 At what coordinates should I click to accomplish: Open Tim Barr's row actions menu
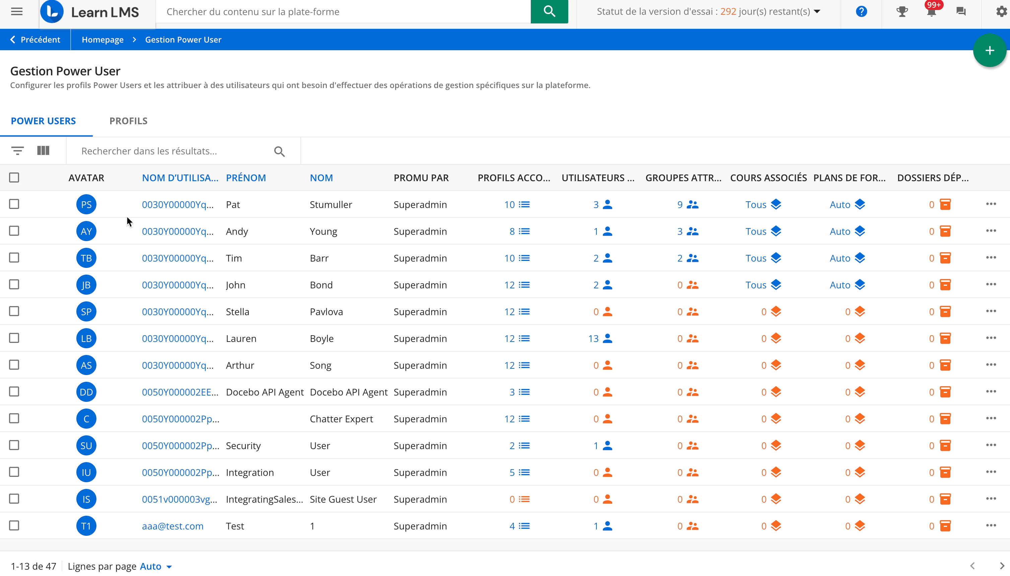(x=991, y=258)
